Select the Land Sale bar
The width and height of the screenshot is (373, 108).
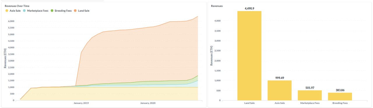click(249, 56)
